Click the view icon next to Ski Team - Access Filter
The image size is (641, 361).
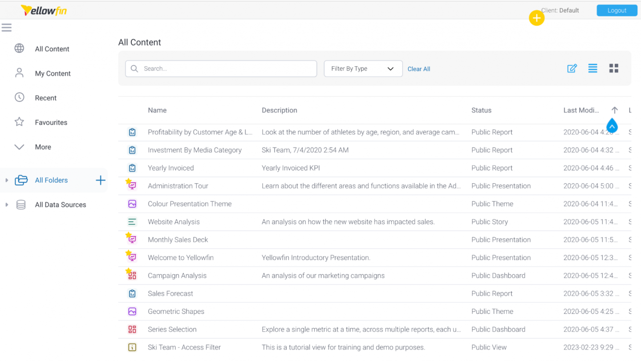pos(132,347)
